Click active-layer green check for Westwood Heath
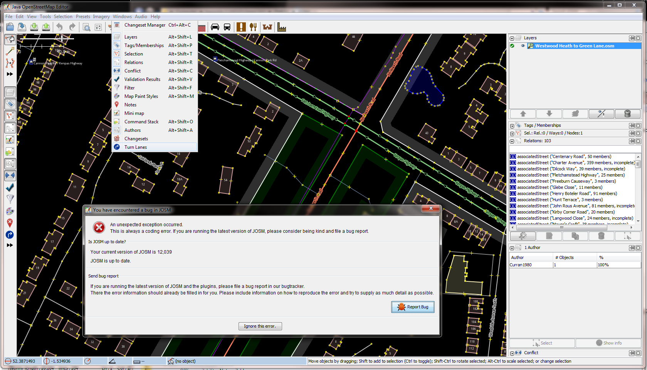 coord(512,46)
